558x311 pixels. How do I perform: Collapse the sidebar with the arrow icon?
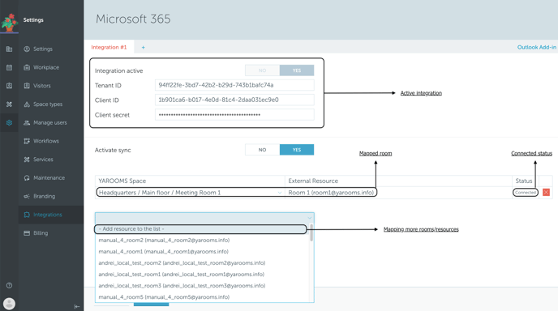(76, 306)
